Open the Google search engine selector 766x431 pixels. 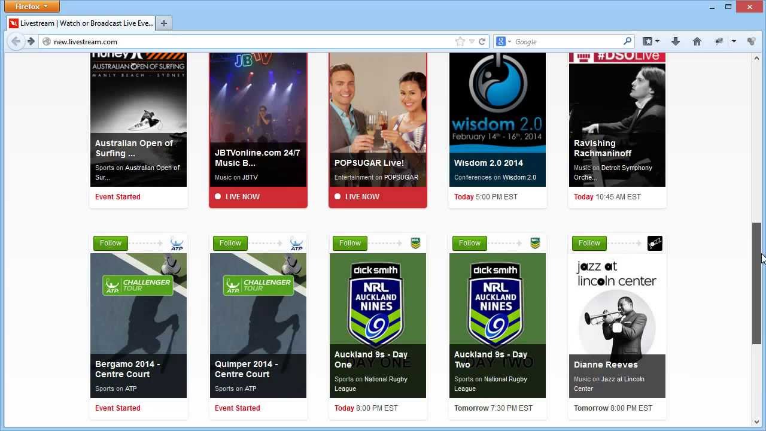[x=503, y=41]
